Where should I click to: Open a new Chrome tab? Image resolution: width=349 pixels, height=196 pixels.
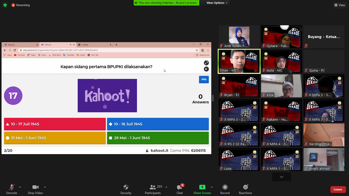[116, 45]
